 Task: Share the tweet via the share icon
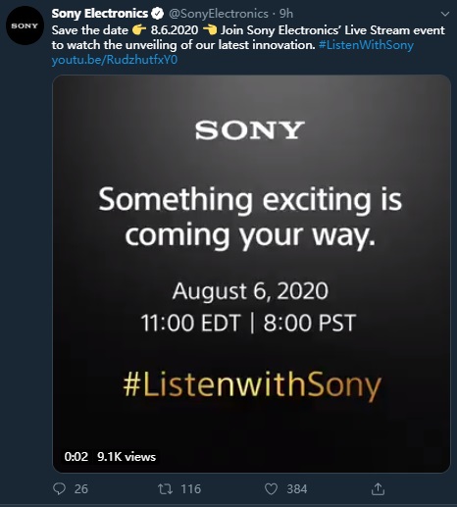click(x=378, y=488)
